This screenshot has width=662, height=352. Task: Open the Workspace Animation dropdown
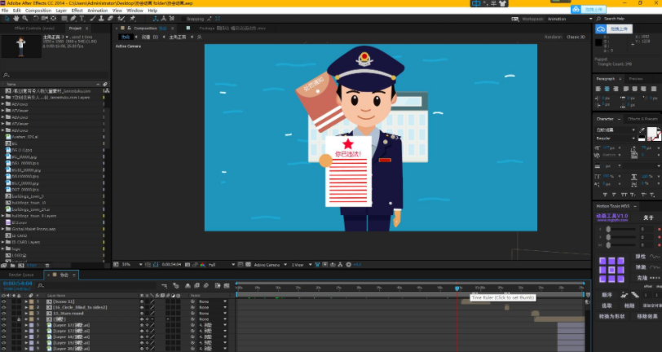click(x=571, y=19)
